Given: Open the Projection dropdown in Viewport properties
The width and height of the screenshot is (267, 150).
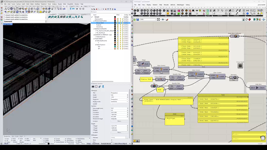Looking at the screenshot, I should click(127, 99).
